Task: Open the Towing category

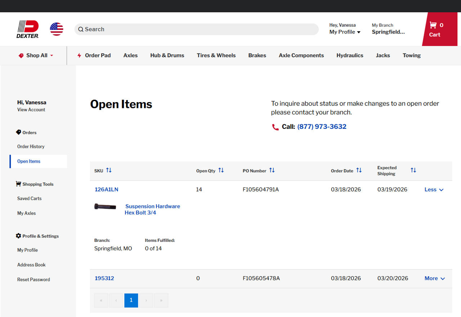Action: 412,55
